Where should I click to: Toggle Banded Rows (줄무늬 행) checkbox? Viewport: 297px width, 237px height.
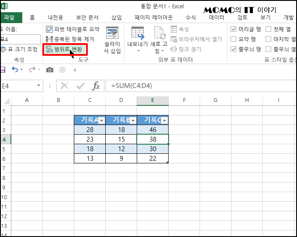[234, 49]
